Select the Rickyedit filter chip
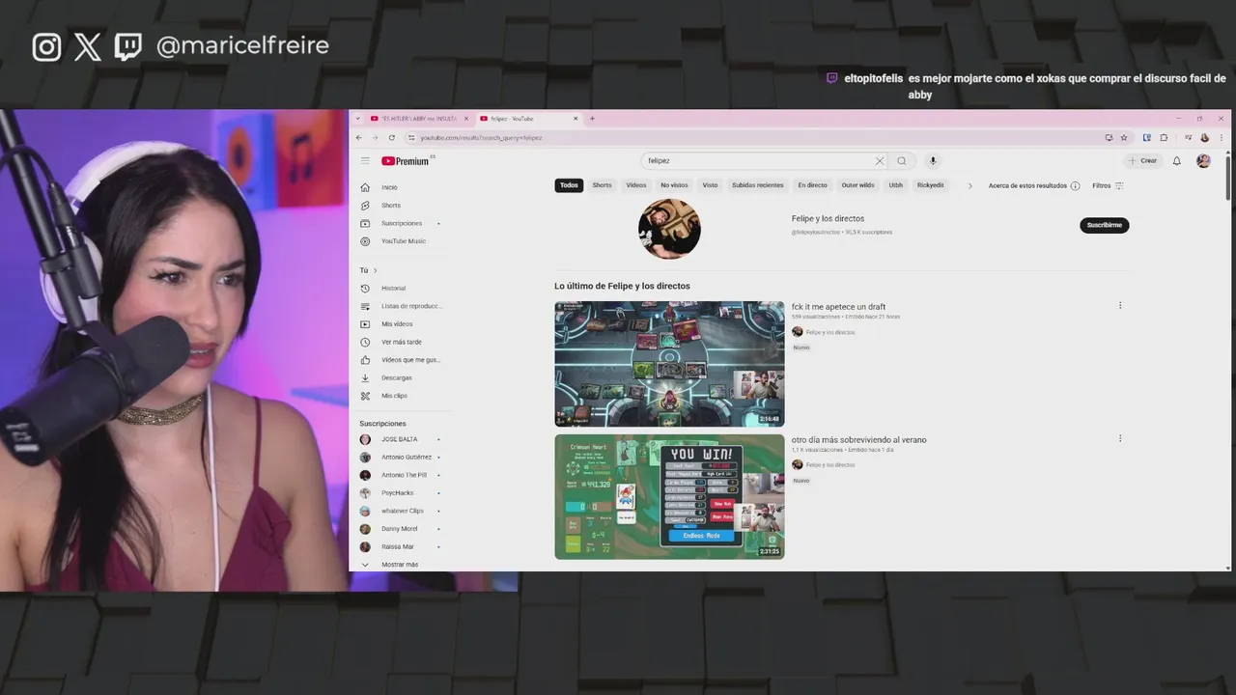This screenshot has width=1236, height=695. 931,185
